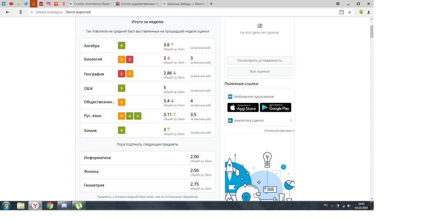The width and height of the screenshot is (435, 220).
Task: Open the pinned Twitter tab
Action: point(25,3)
